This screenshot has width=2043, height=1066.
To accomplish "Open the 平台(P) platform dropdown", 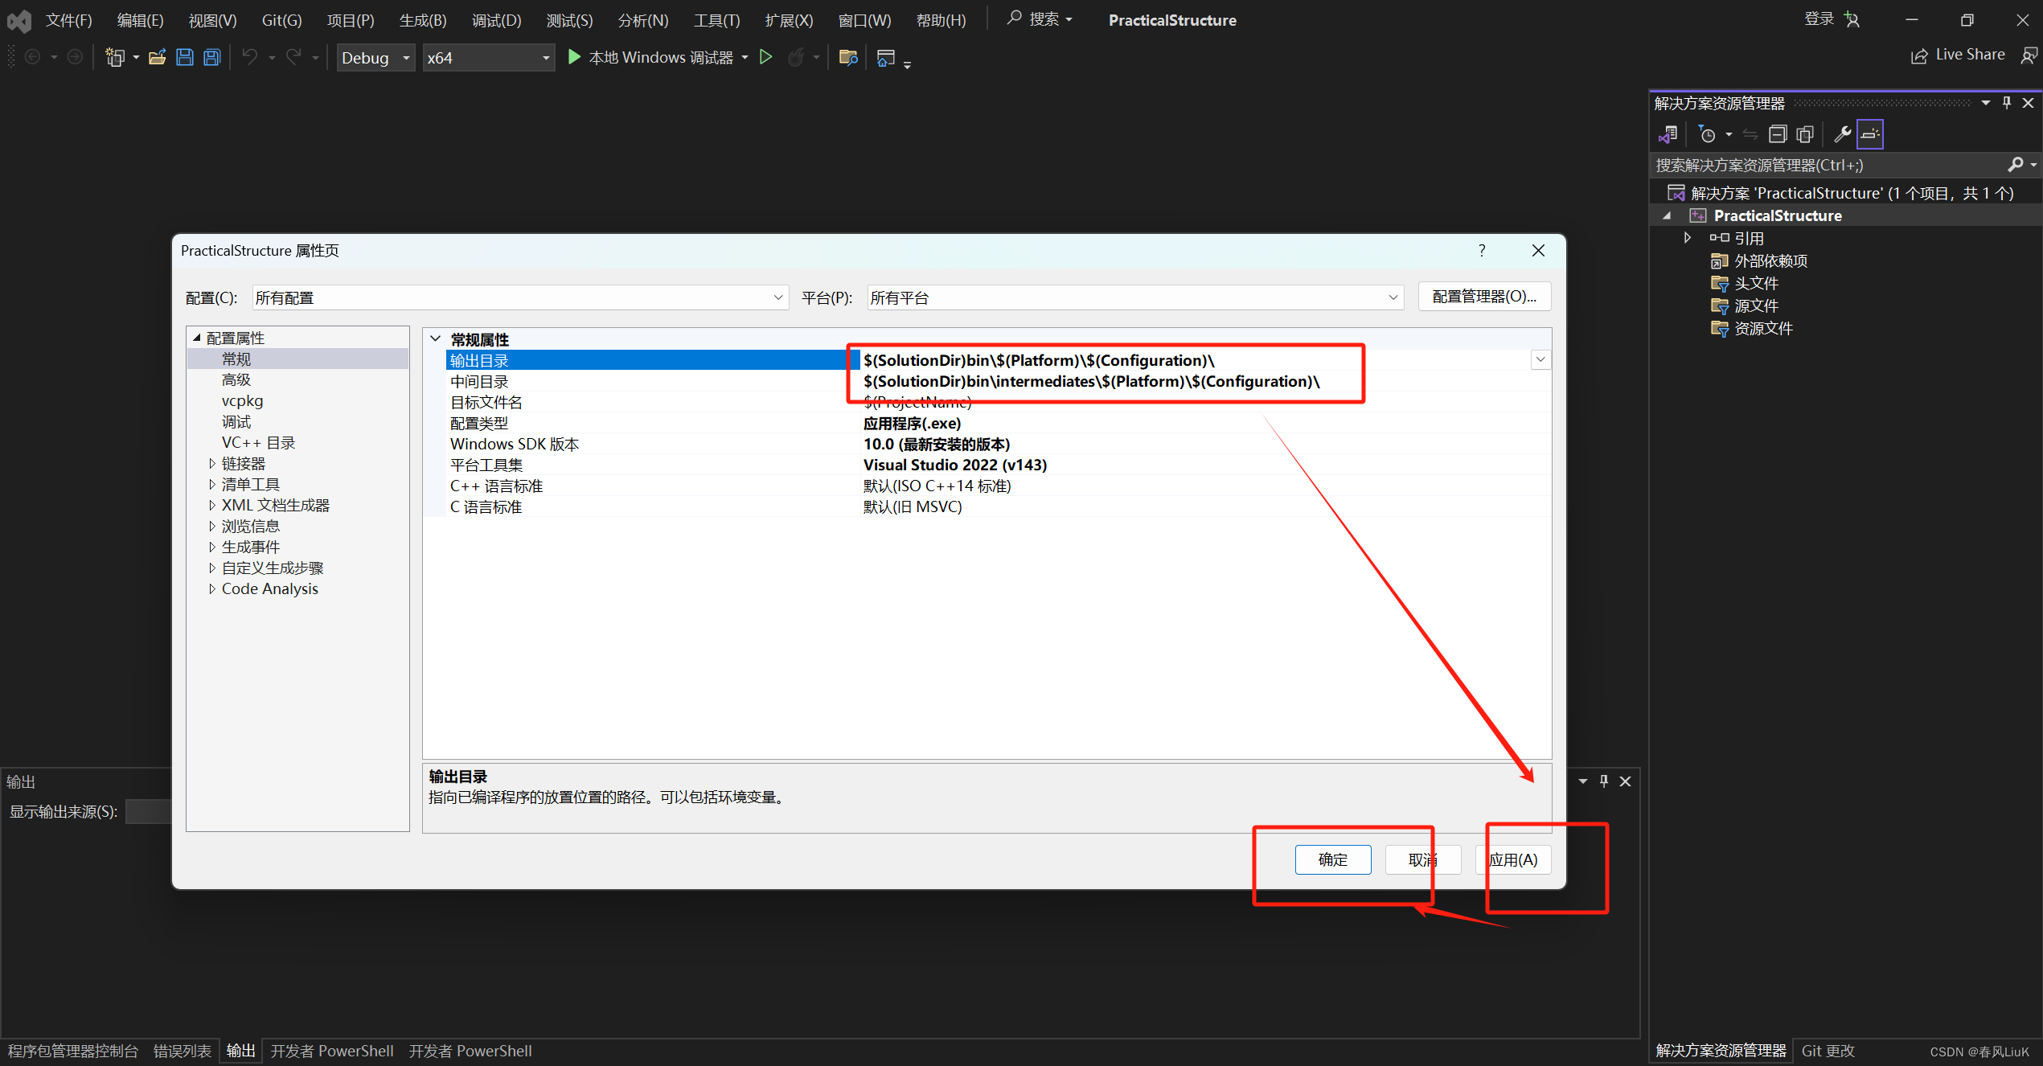I will [x=1393, y=297].
